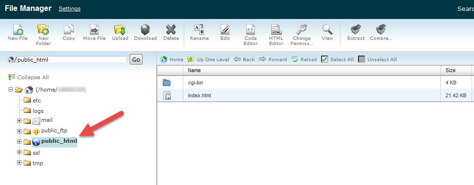Click the home icon in folder tree root
Image resolution: width=474 pixels, height=185 pixels.
point(29,90)
